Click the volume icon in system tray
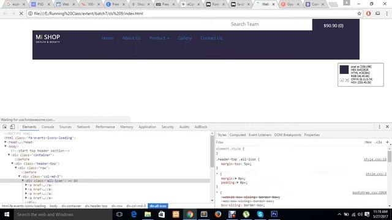Image resolution: width=392 pixels, height=220 pixels. (360, 215)
